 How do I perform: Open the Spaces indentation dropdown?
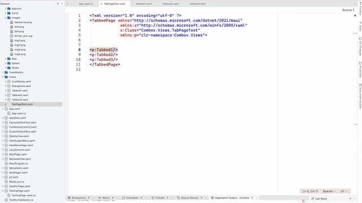pyautogui.click(x=329, y=191)
